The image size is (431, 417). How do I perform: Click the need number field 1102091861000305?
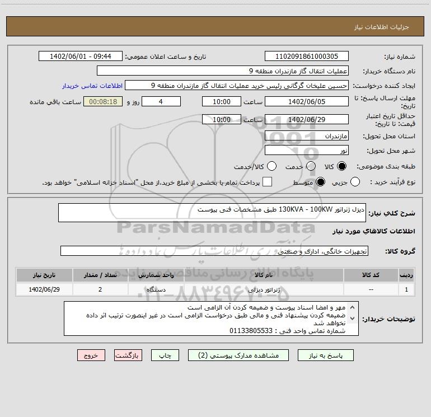click(x=307, y=57)
